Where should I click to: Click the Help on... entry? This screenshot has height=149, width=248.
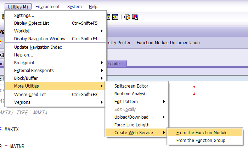click(x=55, y=55)
